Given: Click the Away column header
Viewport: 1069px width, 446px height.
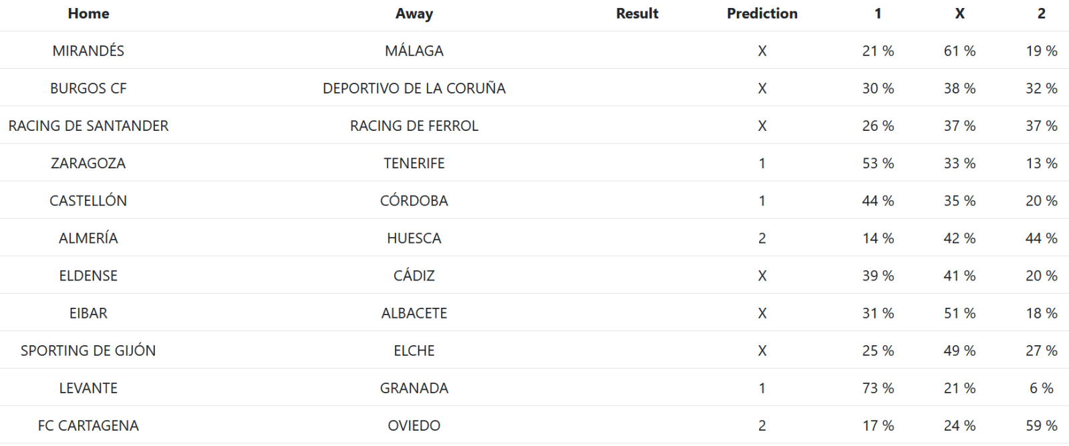Looking at the screenshot, I should tap(414, 13).
